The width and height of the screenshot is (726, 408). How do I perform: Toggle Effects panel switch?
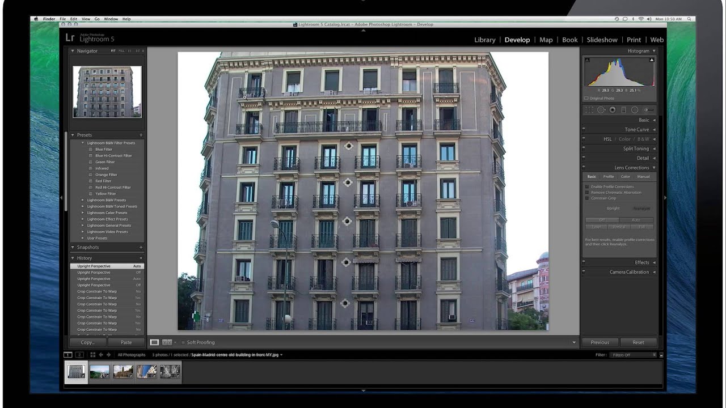[x=584, y=262]
